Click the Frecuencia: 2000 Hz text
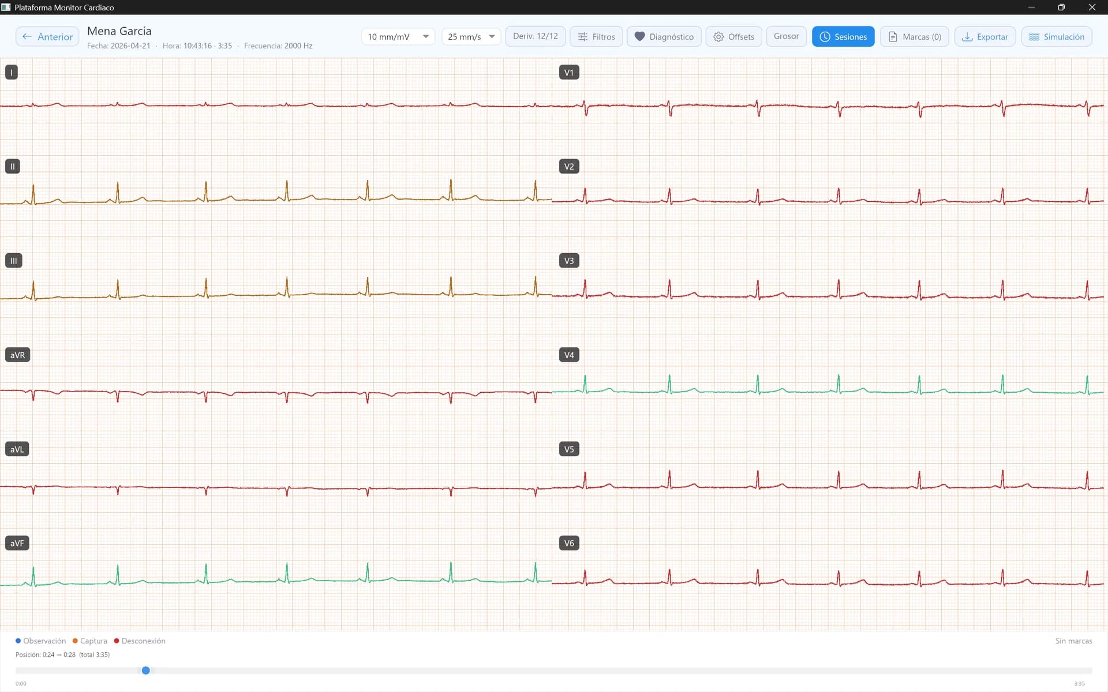 point(278,46)
